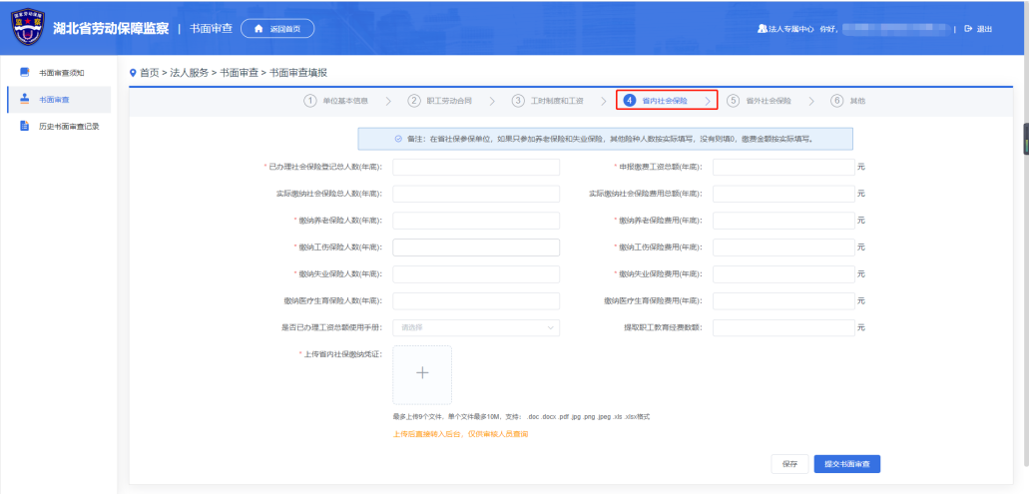The height and width of the screenshot is (494, 1029).
Task: Open the 是否已办理工资总额使用手册 dropdown
Action: tap(476, 327)
